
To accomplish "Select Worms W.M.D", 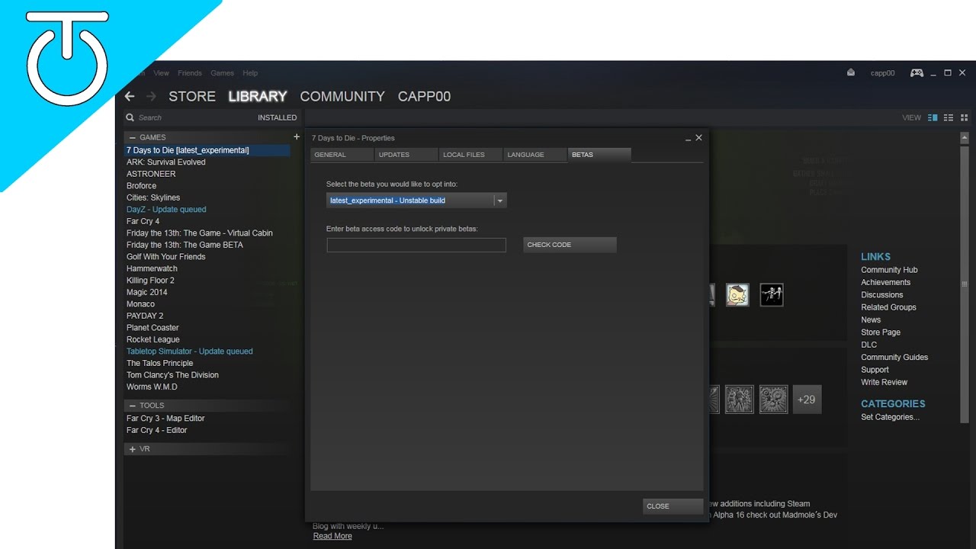I will (152, 387).
